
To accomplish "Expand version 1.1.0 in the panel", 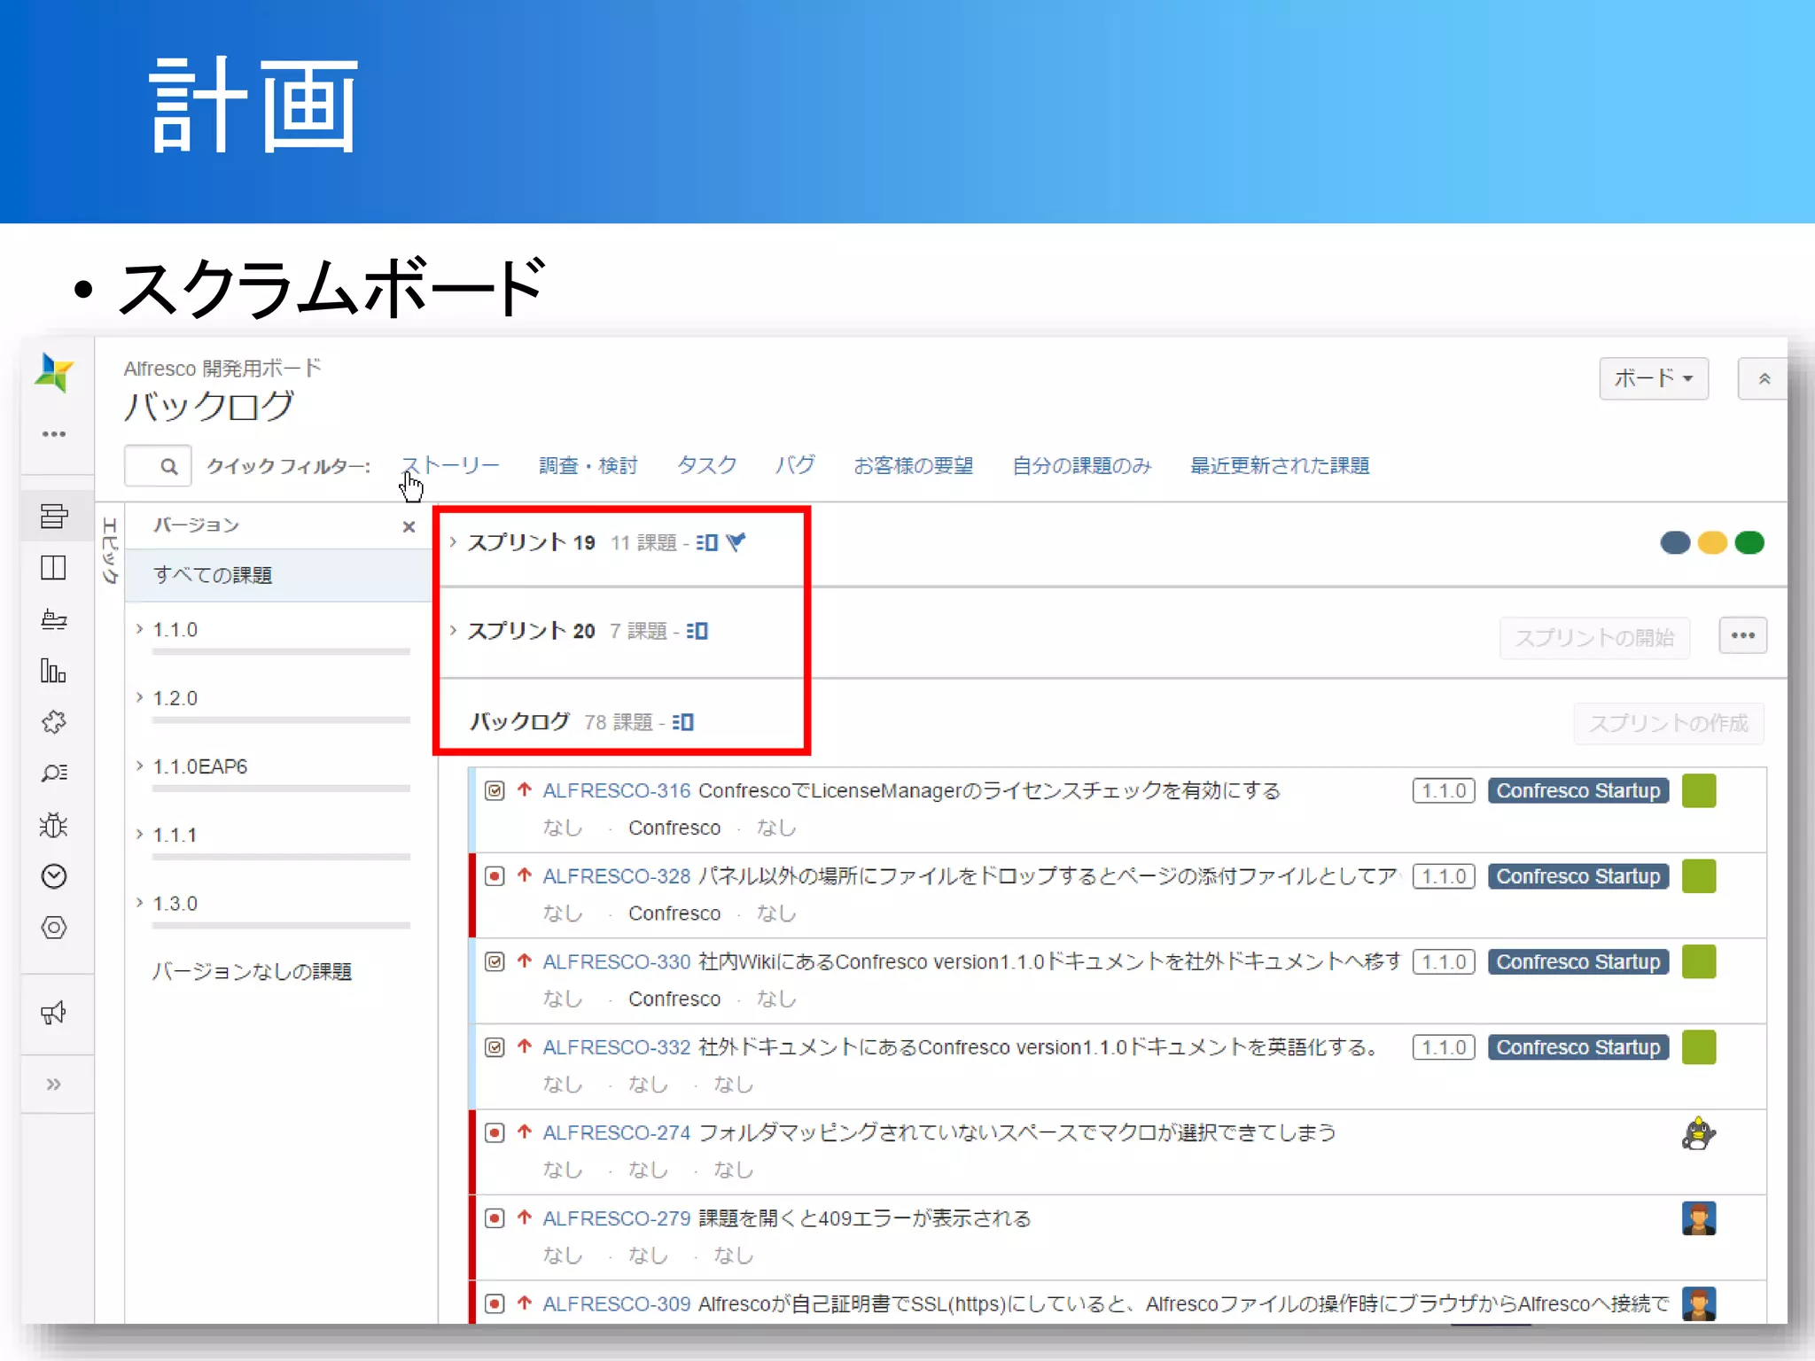I will (139, 629).
